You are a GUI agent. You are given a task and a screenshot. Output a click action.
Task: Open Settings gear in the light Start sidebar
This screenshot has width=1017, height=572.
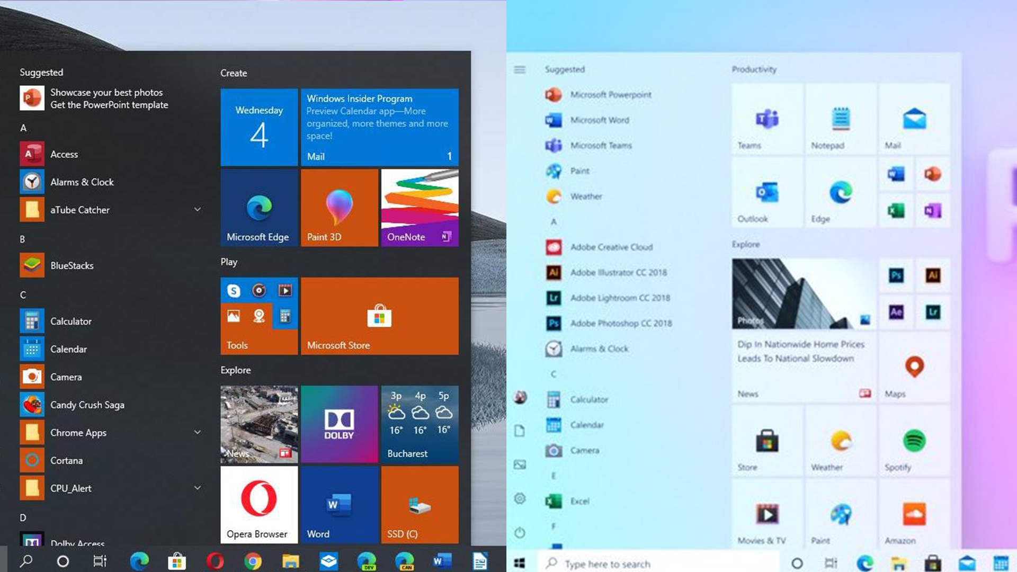(520, 498)
